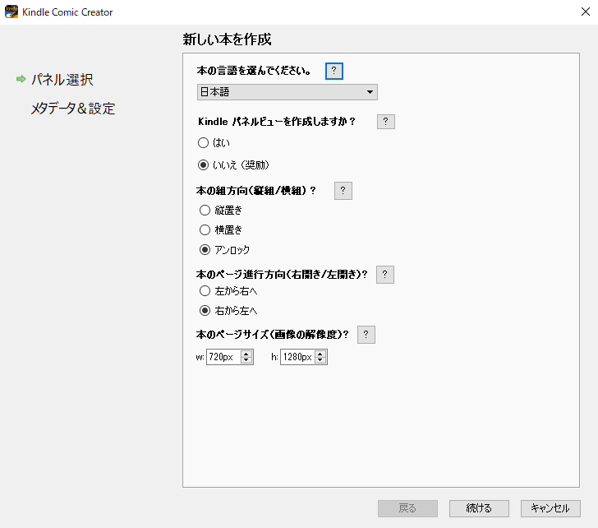Image resolution: width=598 pixels, height=528 pixels.
Task: Choose 縦置き orientation option
Action: [x=205, y=211]
